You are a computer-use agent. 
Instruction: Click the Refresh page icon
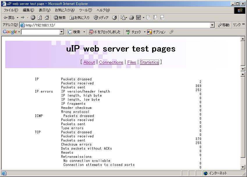[40, 18]
